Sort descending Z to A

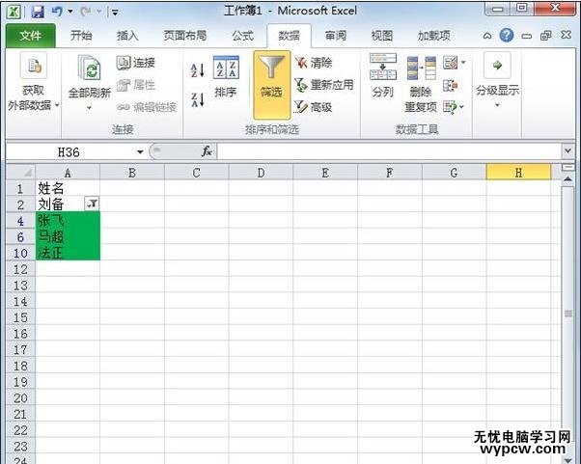coord(197,99)
